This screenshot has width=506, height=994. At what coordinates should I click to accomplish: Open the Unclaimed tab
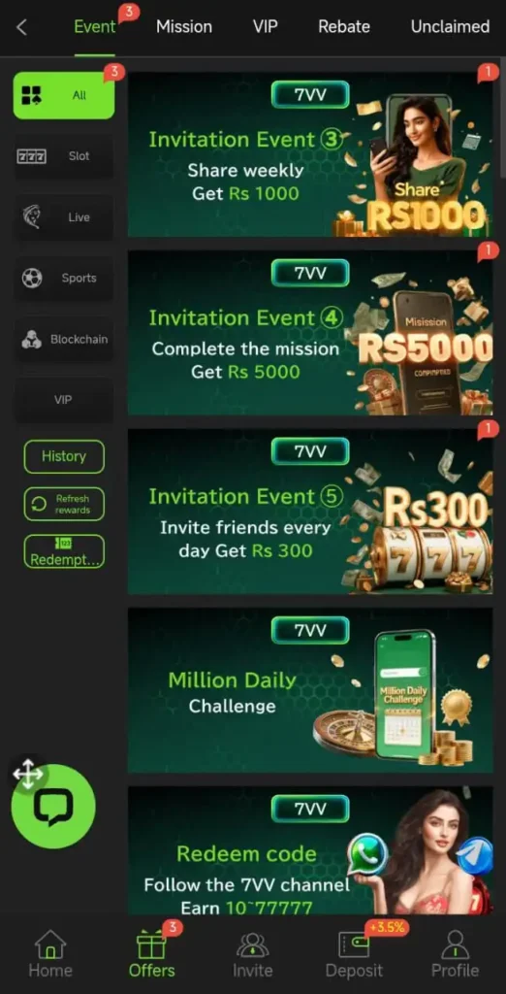[451, 26]
